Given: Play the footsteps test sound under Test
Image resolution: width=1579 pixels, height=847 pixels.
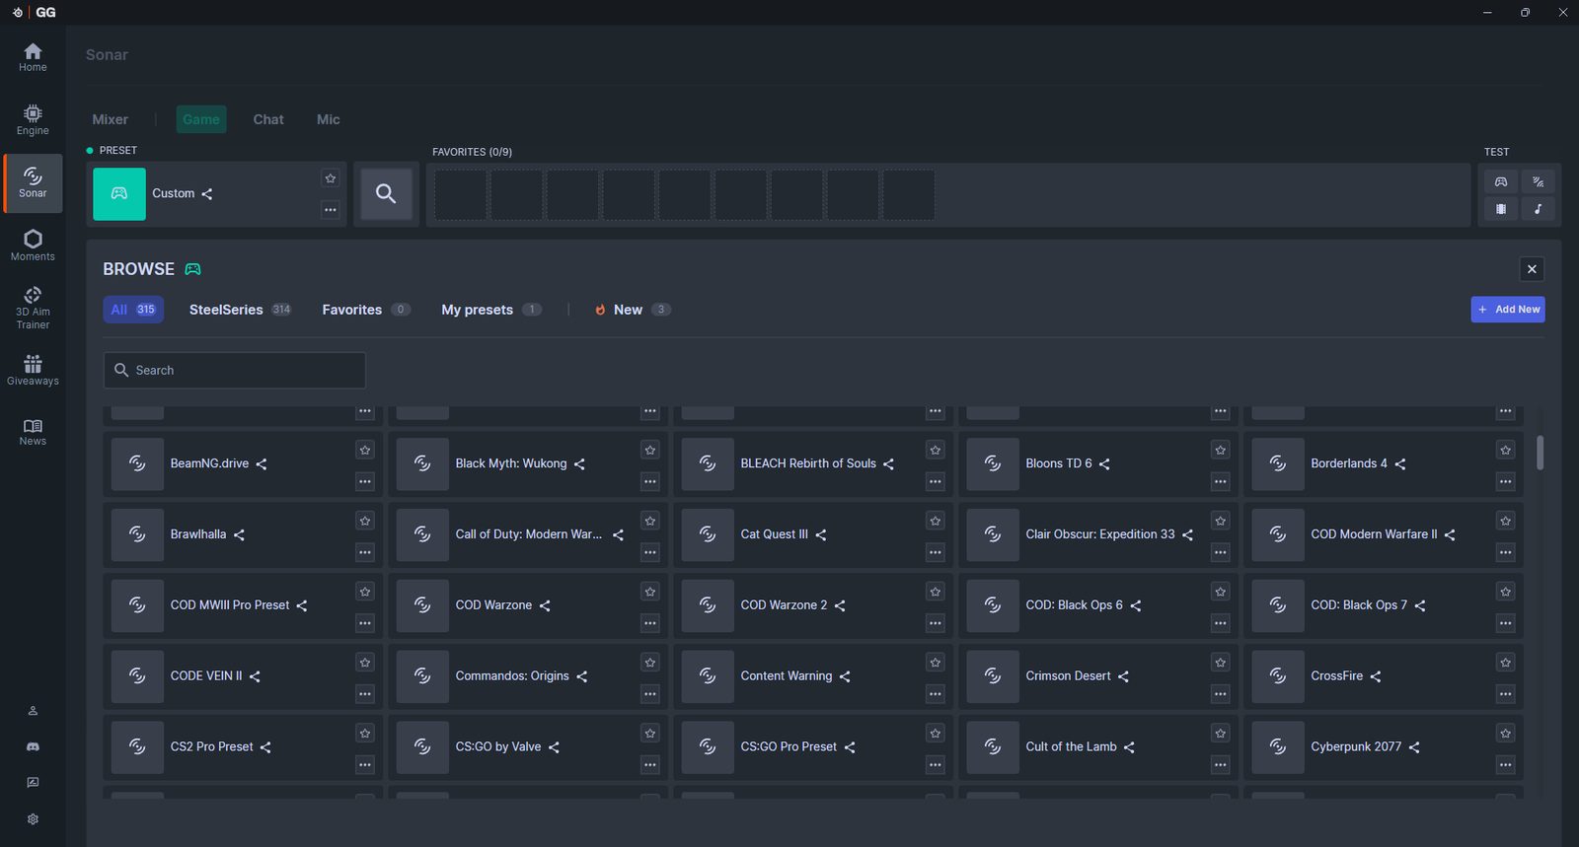Looking at the screenshot, I should tap(1538, 181).
